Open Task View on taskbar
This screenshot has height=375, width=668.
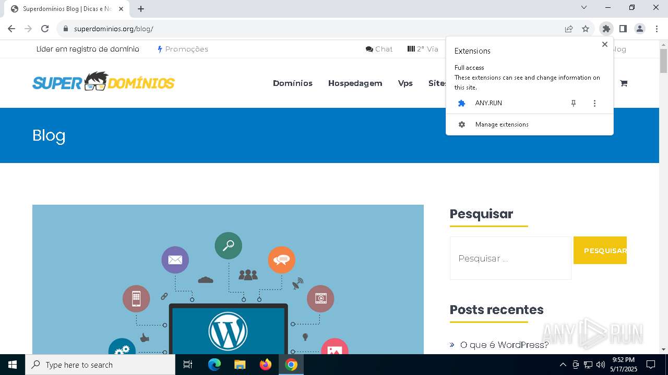pos(188,365)
